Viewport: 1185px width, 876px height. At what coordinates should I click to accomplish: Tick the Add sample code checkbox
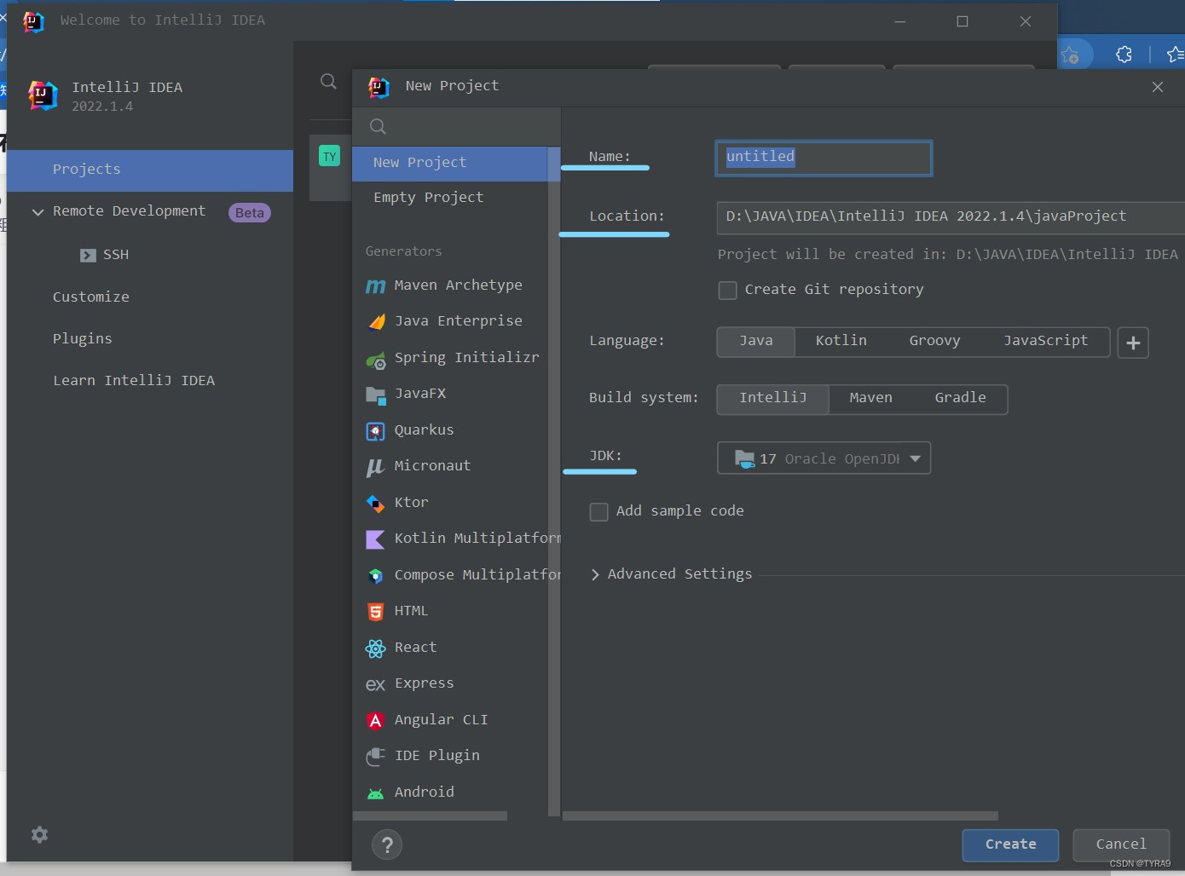(x=598, y=512)
